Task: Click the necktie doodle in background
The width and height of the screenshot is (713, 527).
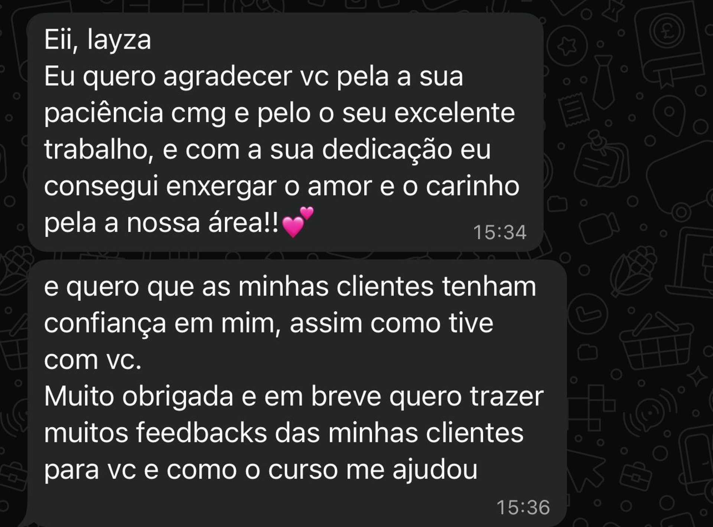Action: pos(603,82)
